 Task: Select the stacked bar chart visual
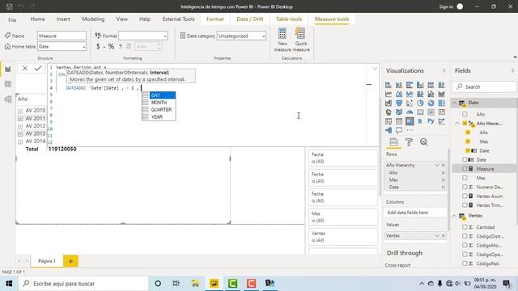pyautogui.click(x=388, y=85)
